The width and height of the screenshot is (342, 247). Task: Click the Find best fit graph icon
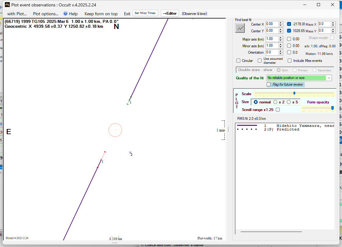click(240, 28)
